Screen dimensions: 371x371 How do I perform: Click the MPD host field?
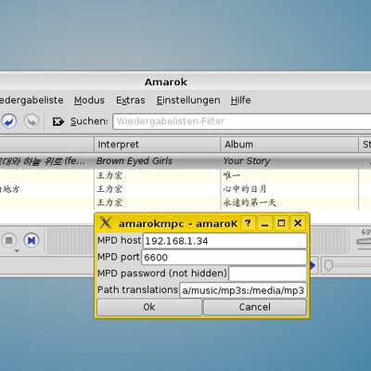(224, 241)
